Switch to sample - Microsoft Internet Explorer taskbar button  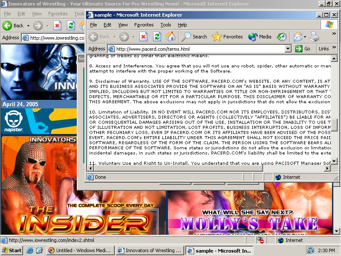click(x=219, y=250)
